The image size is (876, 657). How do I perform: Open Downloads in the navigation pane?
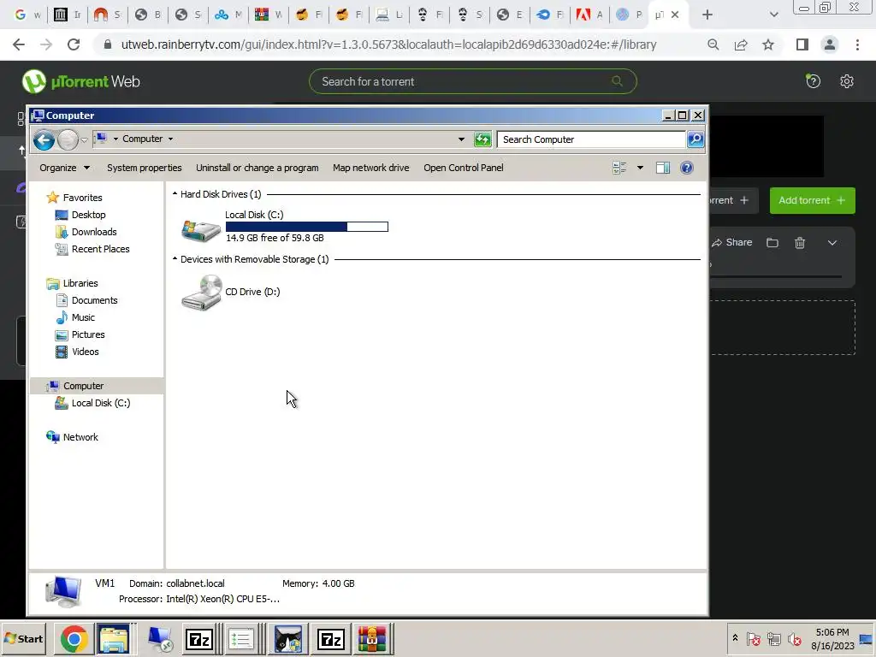coord(94,232)
